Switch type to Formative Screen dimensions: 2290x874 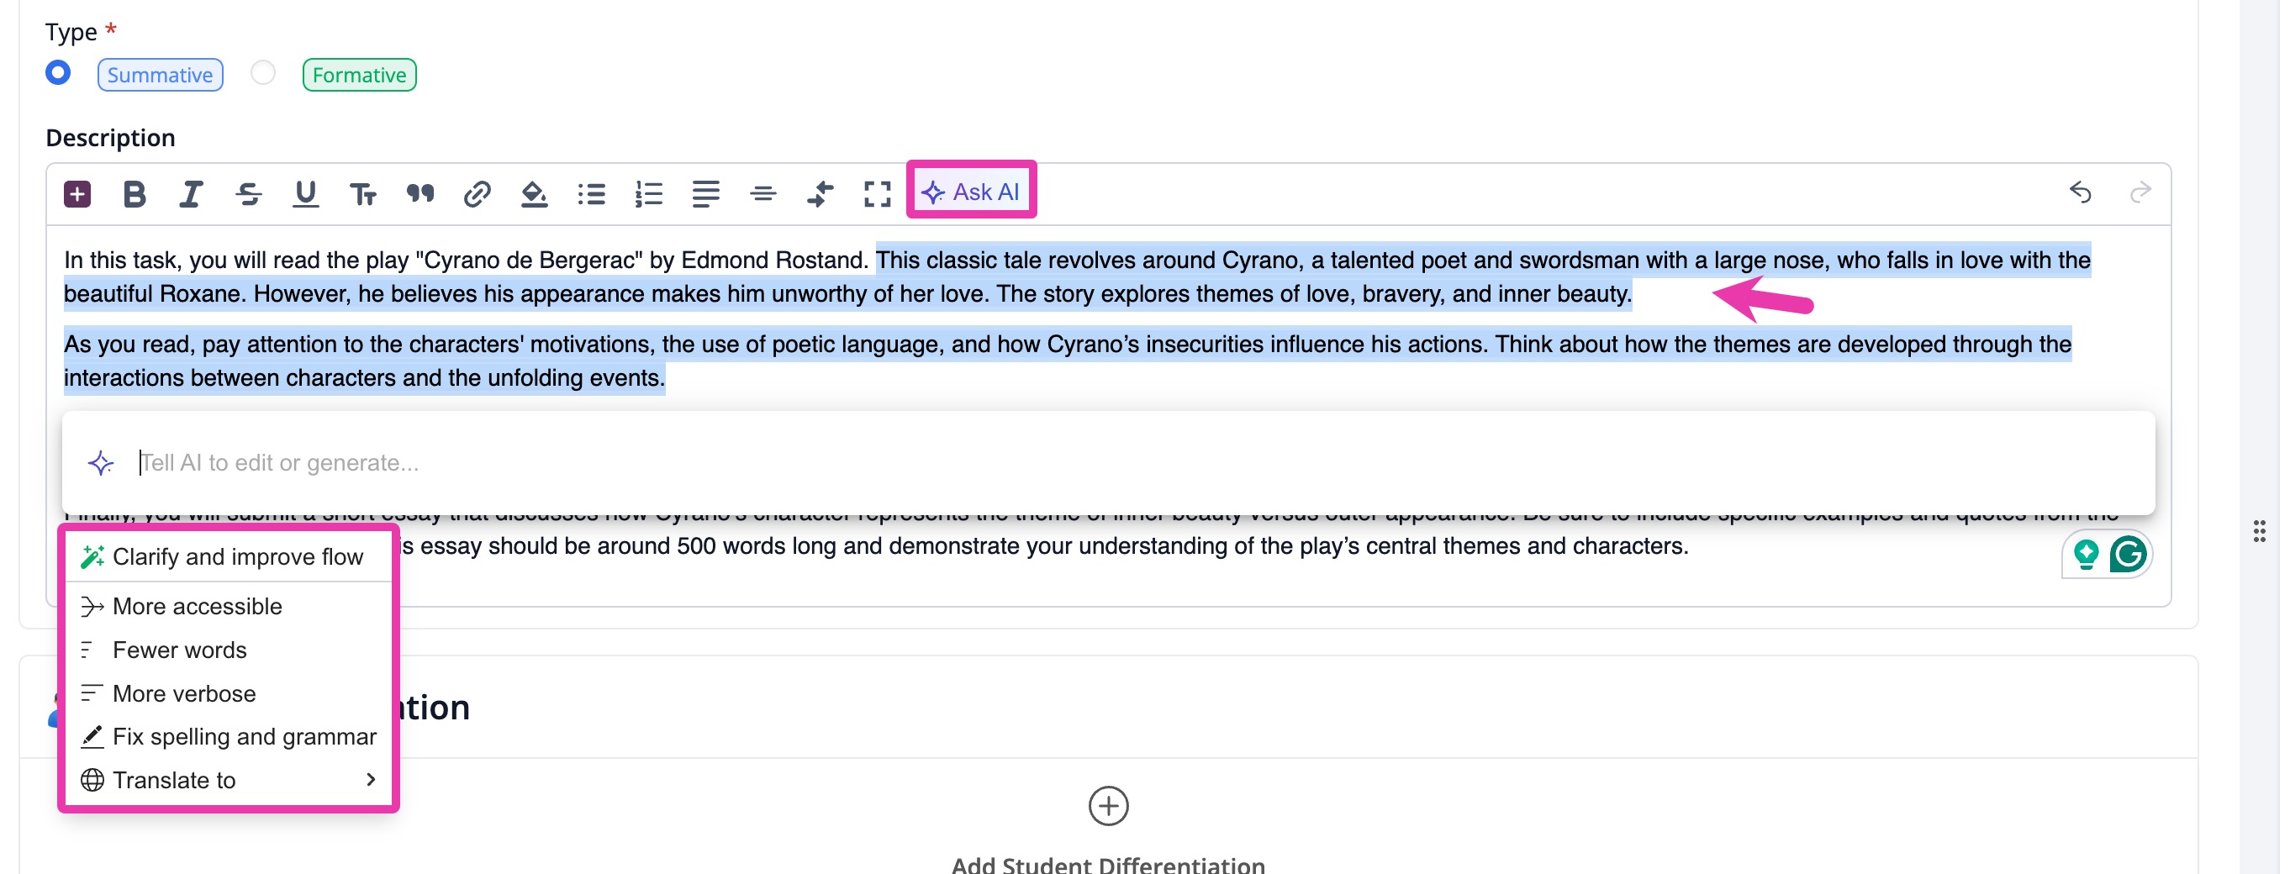[262, 74]
